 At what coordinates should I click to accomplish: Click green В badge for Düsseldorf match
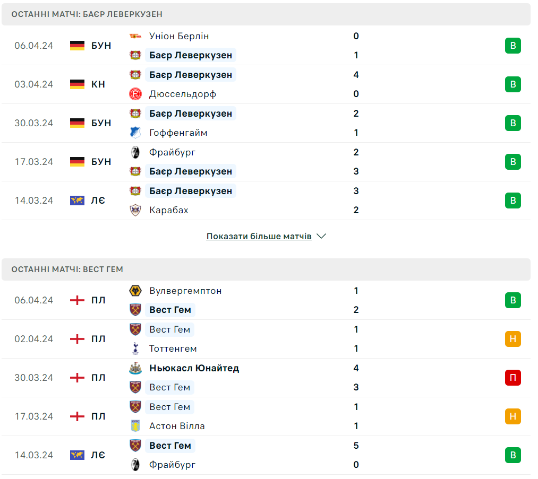tap(513, 84)
